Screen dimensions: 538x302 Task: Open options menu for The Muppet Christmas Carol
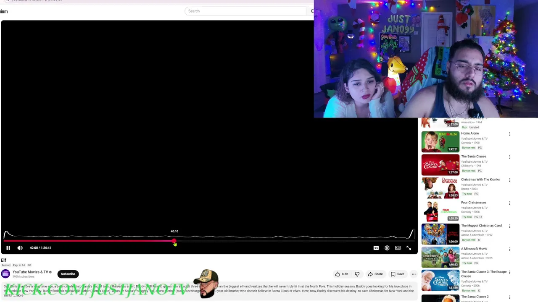point(510,226)
